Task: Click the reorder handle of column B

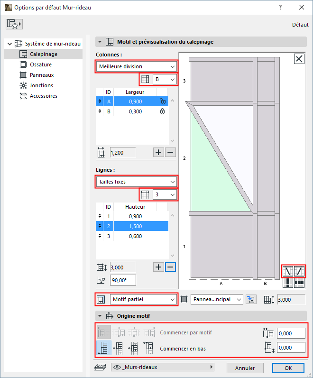Action: (x=100, y=111)
